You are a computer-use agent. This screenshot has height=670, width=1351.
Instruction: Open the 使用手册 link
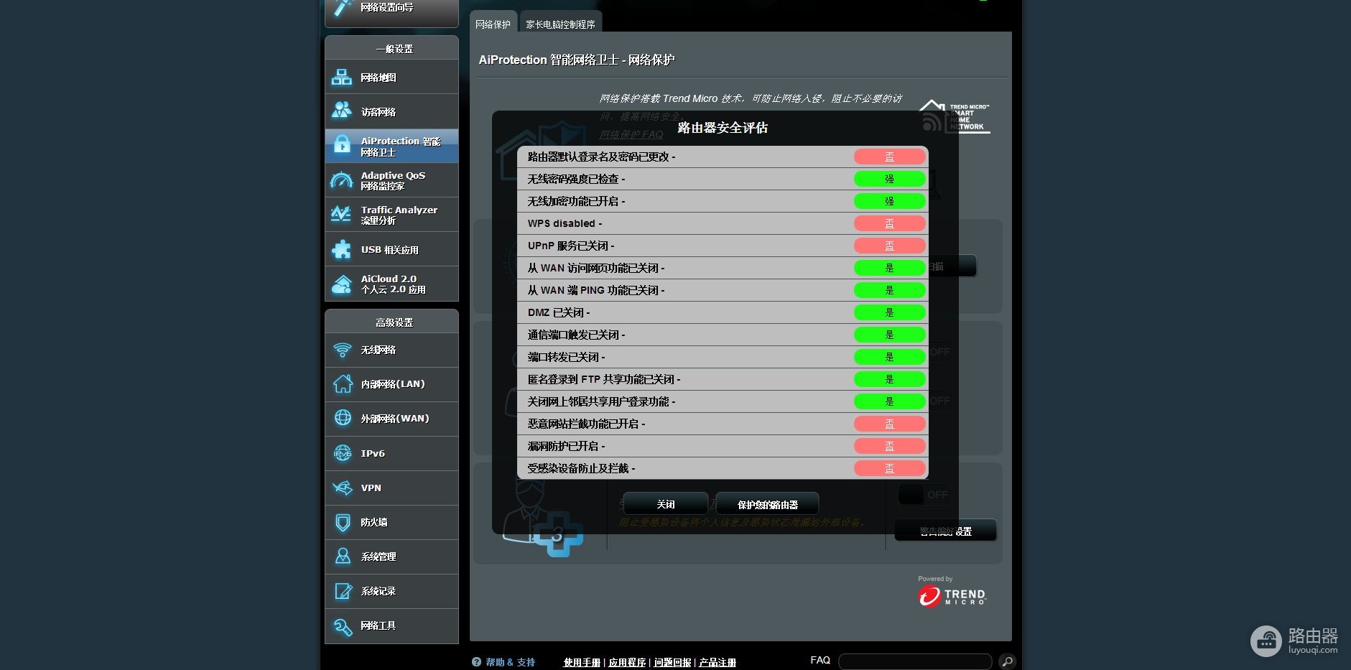pos(582,662)
